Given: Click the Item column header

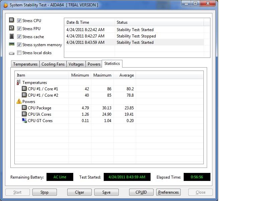Looking at the screenshot, I should click(x=41, y=75).
